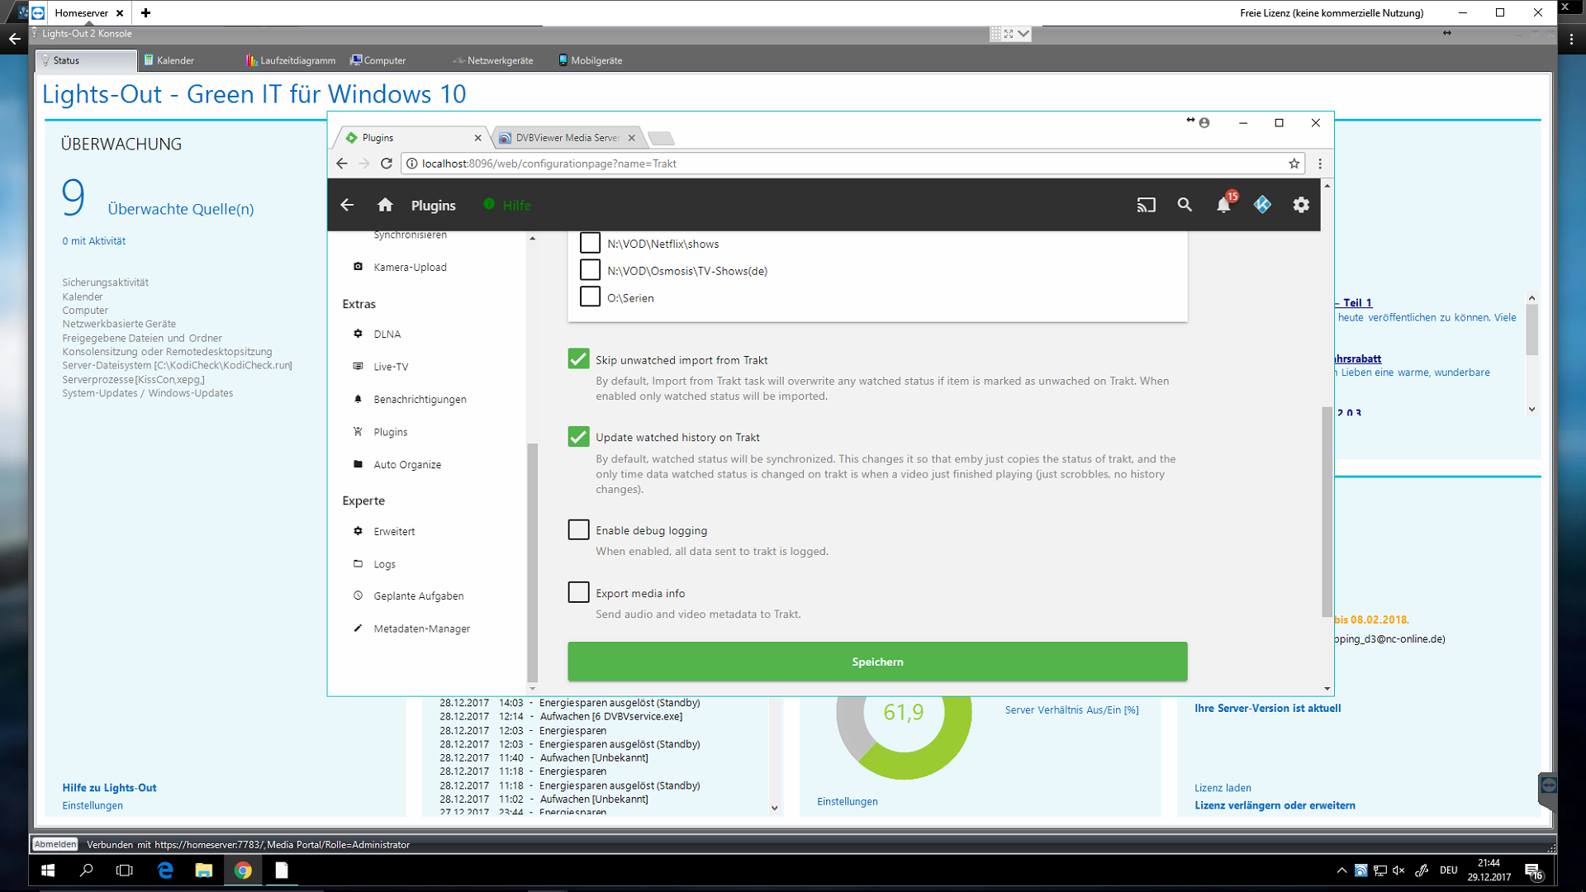Screen dimensions: 1586x892
Task: Click Lizenz laden link
Action: click(x=1223, y=788)
